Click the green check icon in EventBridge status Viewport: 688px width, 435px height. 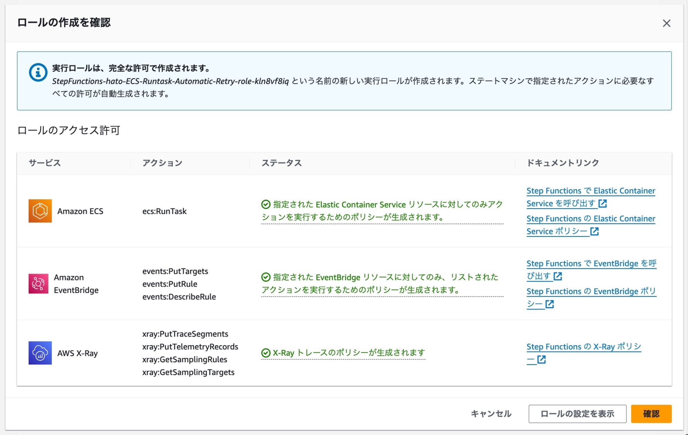coord(266,277)
